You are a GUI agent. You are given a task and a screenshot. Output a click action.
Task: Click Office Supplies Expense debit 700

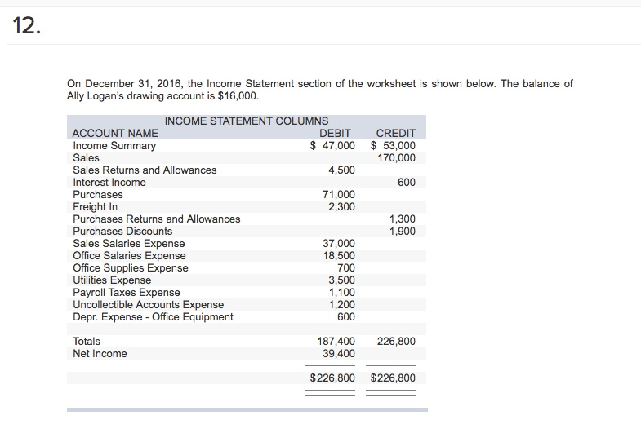click(x=346, y=268)
